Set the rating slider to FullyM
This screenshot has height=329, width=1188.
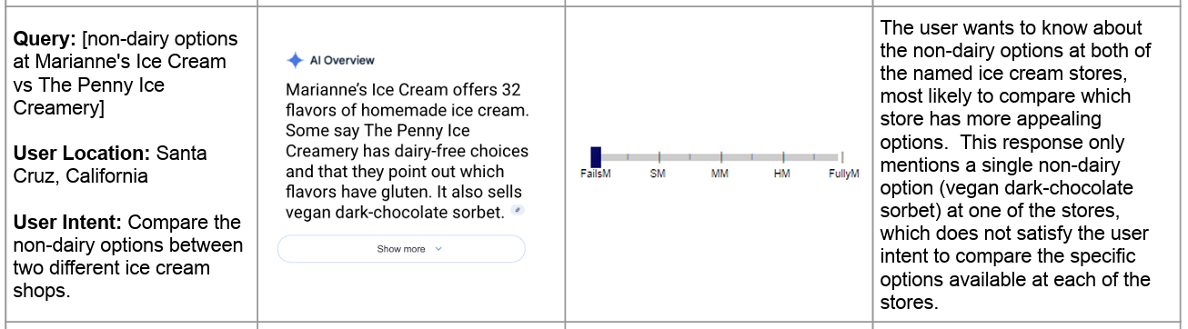pyautogui.click(x=842, y=157)
